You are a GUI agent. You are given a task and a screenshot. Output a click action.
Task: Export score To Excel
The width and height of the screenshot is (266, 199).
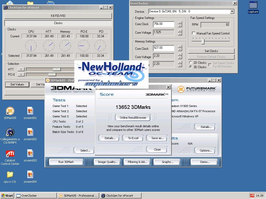tap(133, 138)
